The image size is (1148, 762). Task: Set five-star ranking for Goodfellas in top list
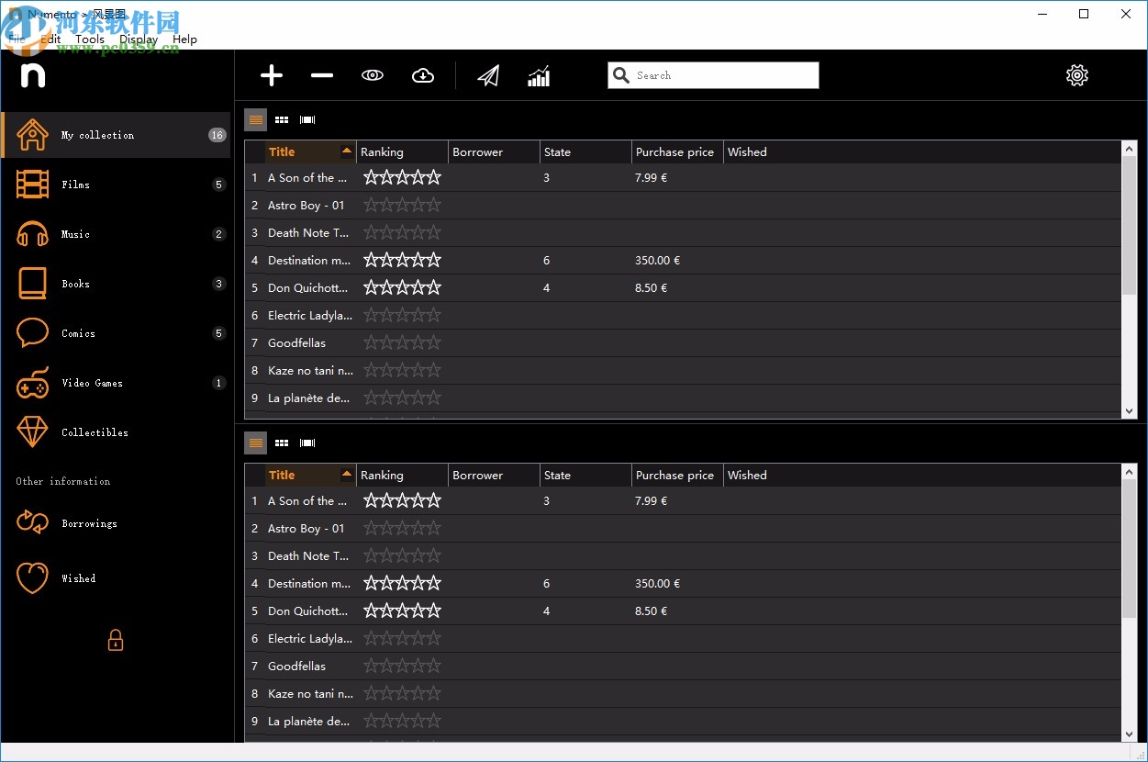tap(433, 343)
